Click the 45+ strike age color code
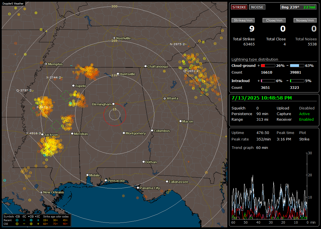The width and height of the screenshot is (321, 229). 65,220
